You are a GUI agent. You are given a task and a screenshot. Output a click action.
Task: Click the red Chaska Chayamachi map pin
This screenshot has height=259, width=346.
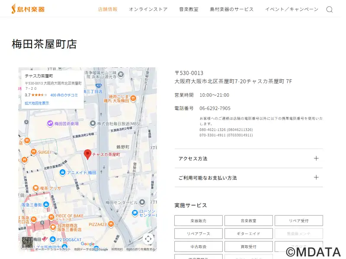[x=87, y=154]
